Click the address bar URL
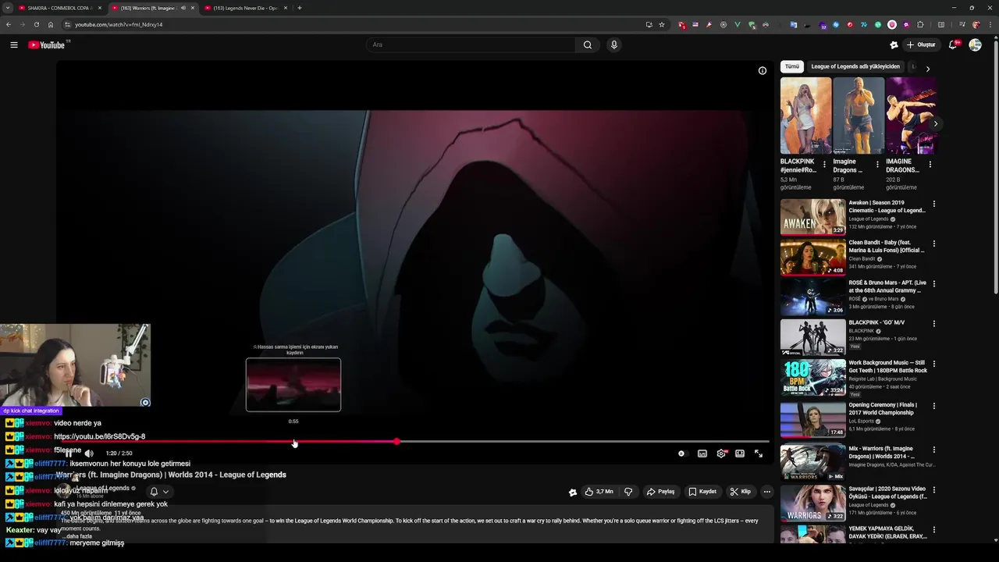This screenshot has width=999, height=562. (x=119, y=24)
